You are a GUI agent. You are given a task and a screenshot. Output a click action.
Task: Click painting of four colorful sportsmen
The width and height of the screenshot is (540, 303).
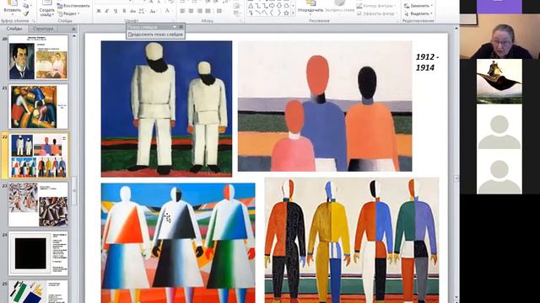pyautogui.click(x=352, y=240)
